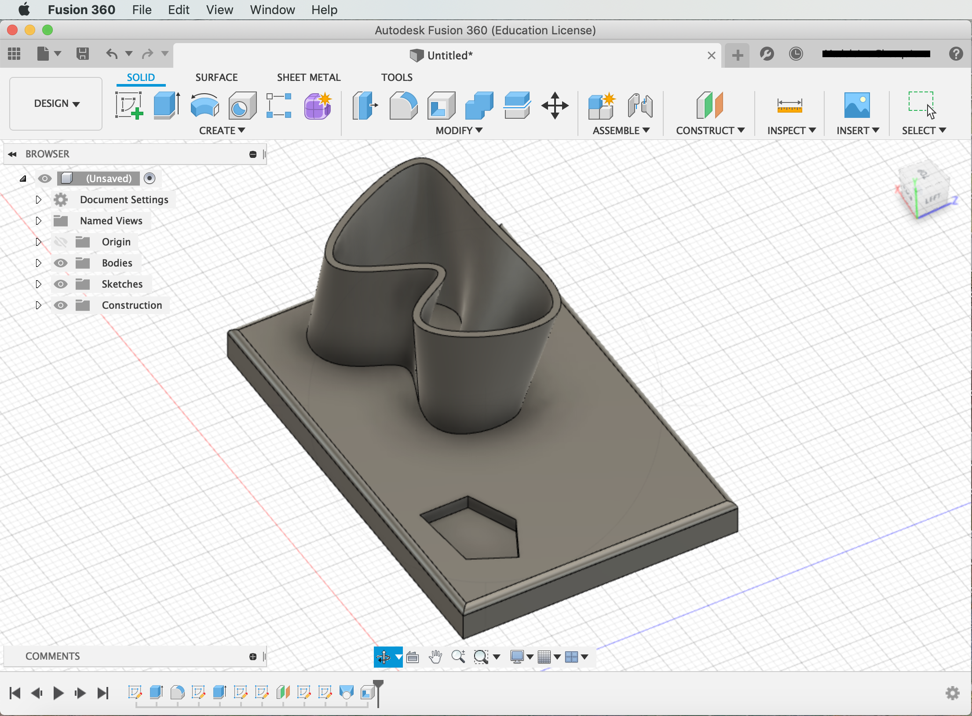
Task: Expand the Construction folder node
Action: [x=38, y=305]
